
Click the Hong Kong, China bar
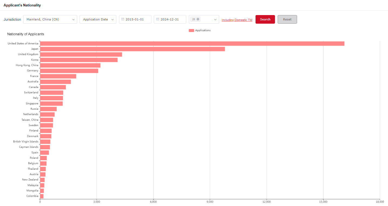(x=70, y=65)
